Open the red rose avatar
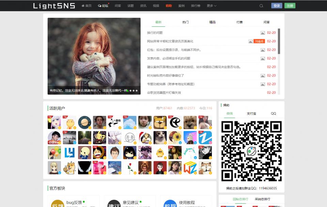This screenshot has width=327, height=207. 130,168
